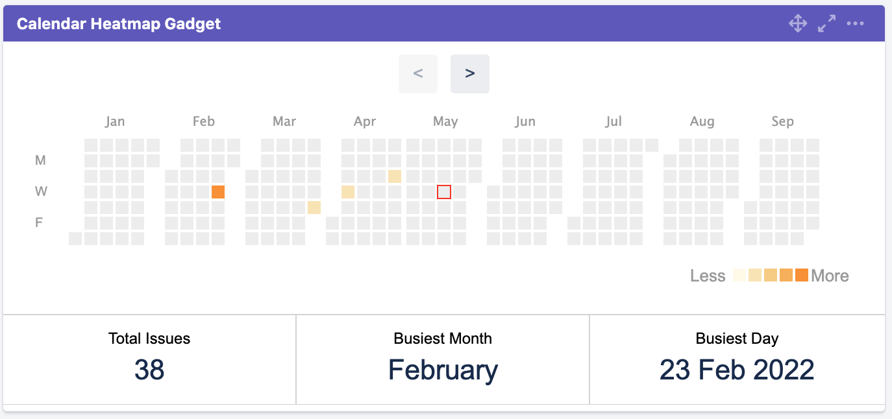This screenshot has width=892, height=419.
Task: Click the lightest legend color swatch
Action: point(739,275)
